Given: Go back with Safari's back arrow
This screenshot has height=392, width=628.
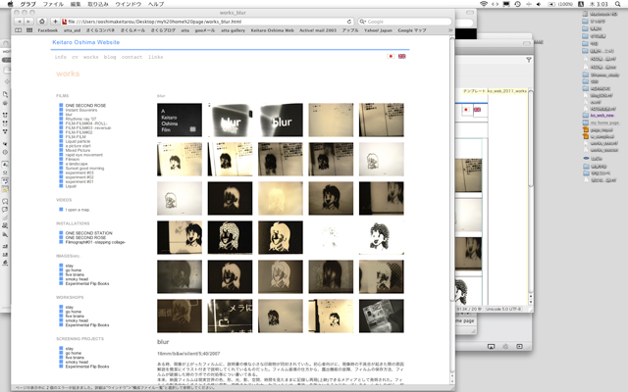Looking at the screenshot, I should pyautogui.click(x=19, y=22).
